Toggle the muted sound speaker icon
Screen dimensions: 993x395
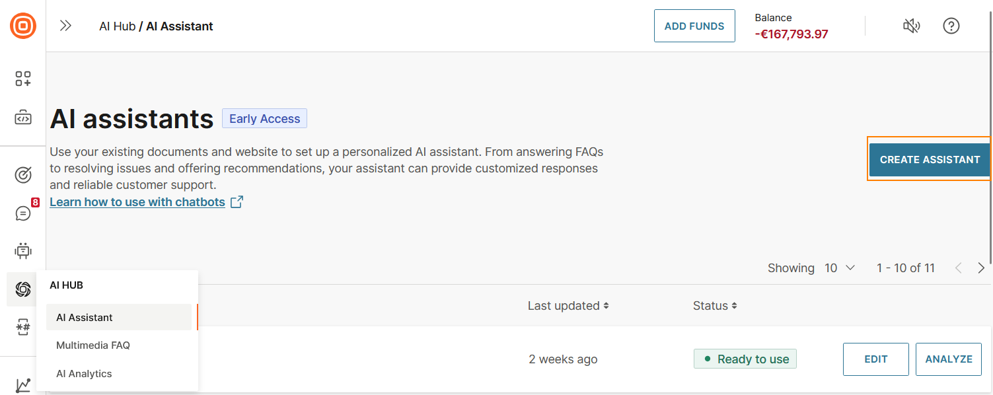click(x=912, y=26)
